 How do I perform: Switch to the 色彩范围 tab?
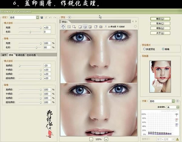(31, 55)
